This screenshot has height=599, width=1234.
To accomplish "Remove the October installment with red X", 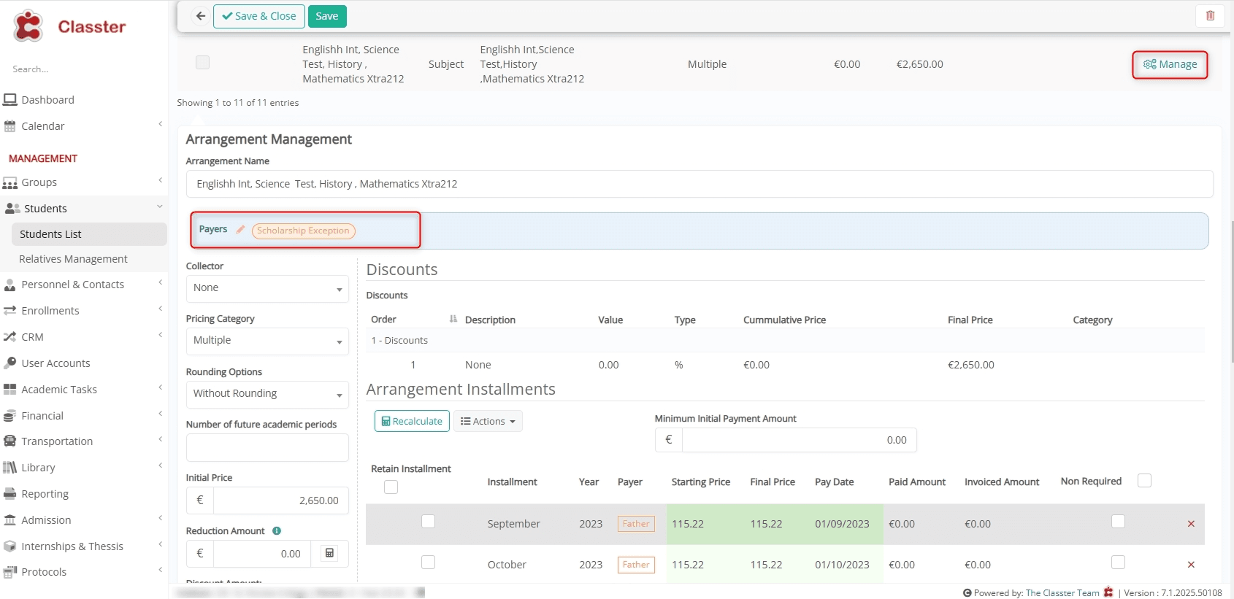I will 1191,565.
